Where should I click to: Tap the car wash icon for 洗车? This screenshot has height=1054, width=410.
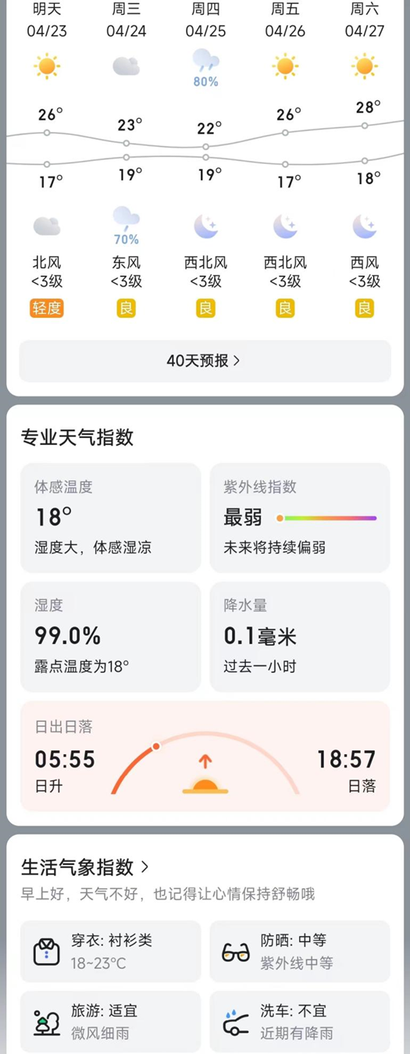pos(236,1023)
